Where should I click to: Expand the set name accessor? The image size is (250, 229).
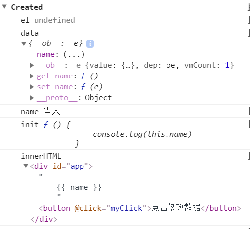coord(32,87)
